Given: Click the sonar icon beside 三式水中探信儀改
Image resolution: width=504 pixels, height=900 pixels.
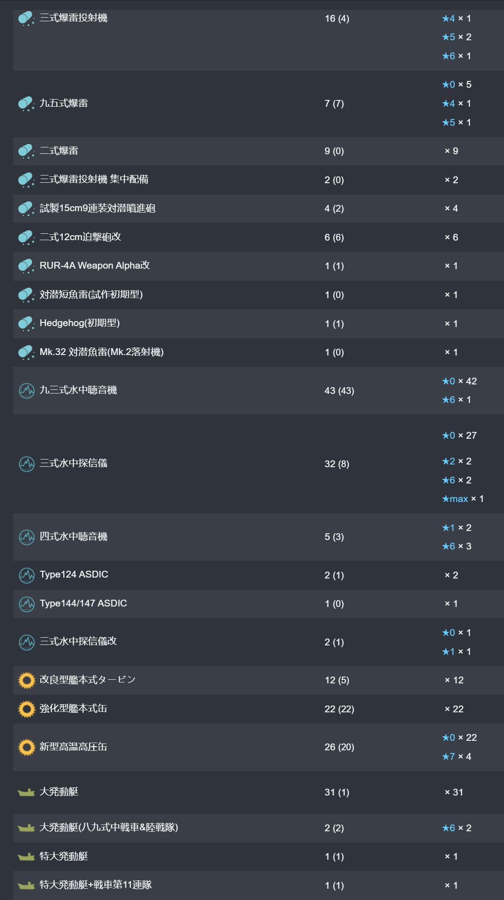Looking at the screenshot, I should click(x=26, y=642).
